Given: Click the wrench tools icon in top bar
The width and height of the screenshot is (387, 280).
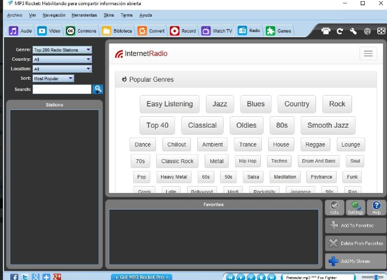Looking at the screenshot, I should click(x=353, y=31).
